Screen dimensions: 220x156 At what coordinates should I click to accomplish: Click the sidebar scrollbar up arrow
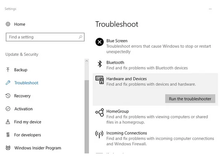tap(86, 61)
